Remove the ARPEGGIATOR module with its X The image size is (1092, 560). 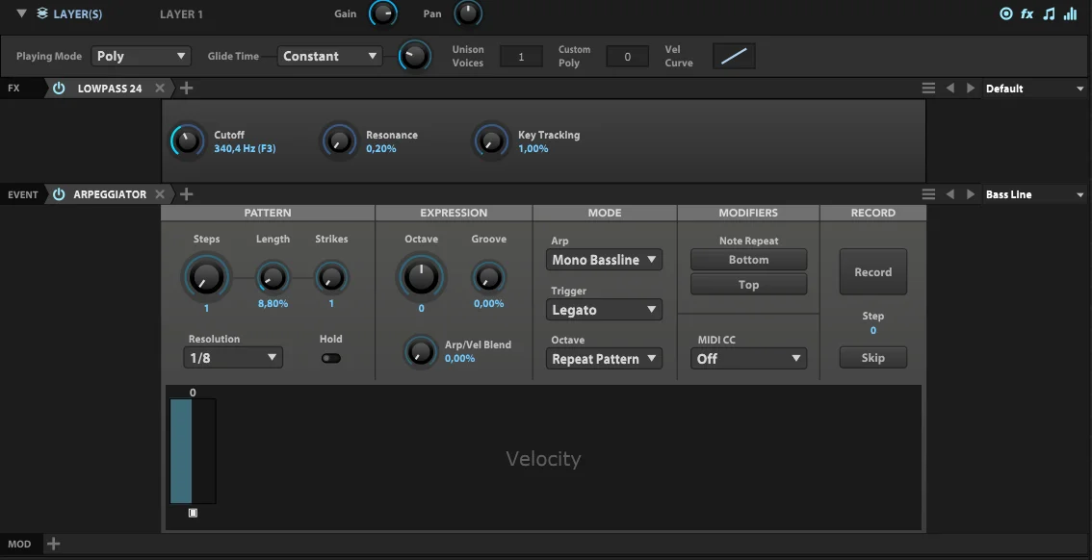pos(160,194)
